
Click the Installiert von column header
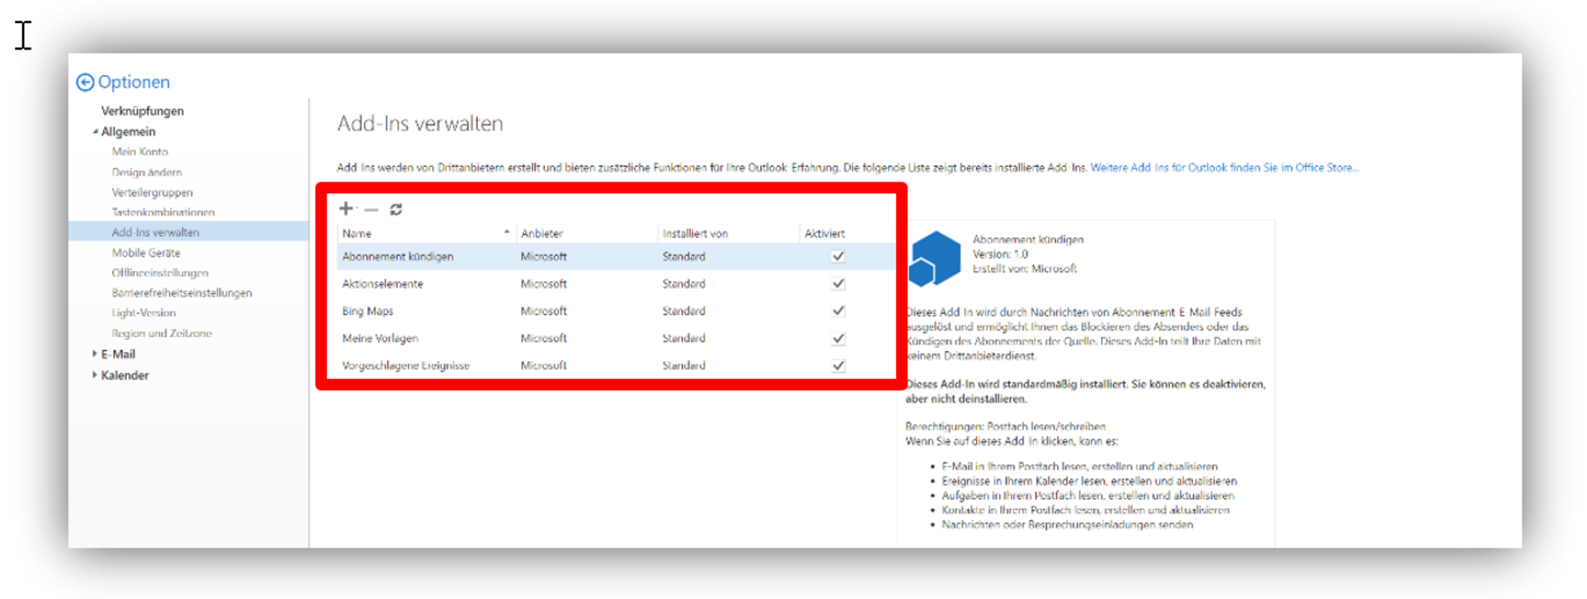coord(695,234)
